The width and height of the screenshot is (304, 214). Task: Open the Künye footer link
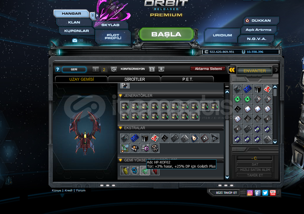(56, 191)
